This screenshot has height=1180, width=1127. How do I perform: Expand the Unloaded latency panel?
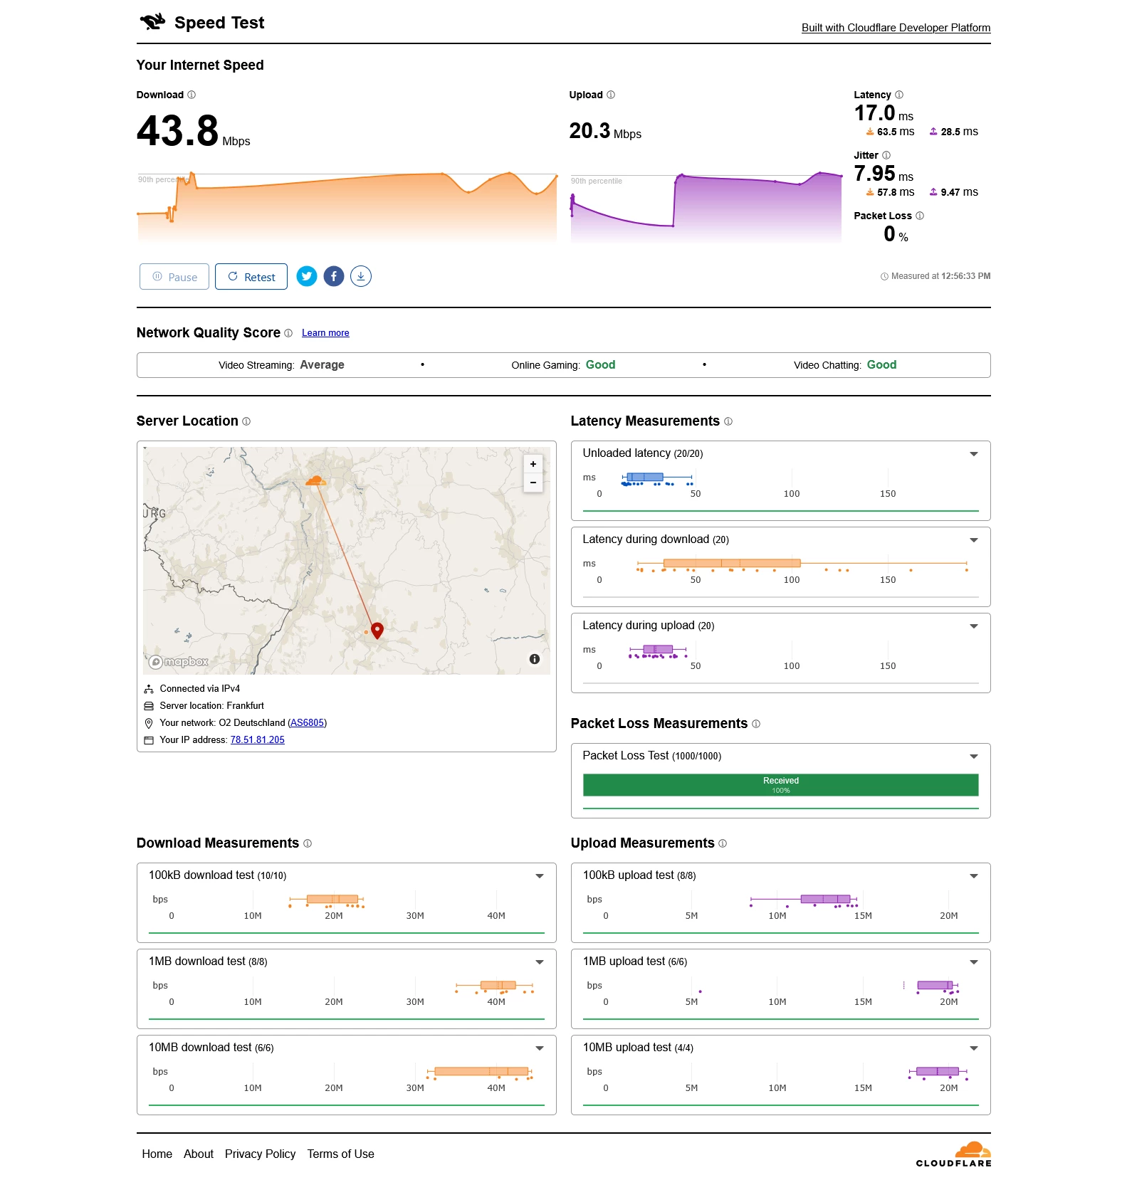click(x=974, y=454)
